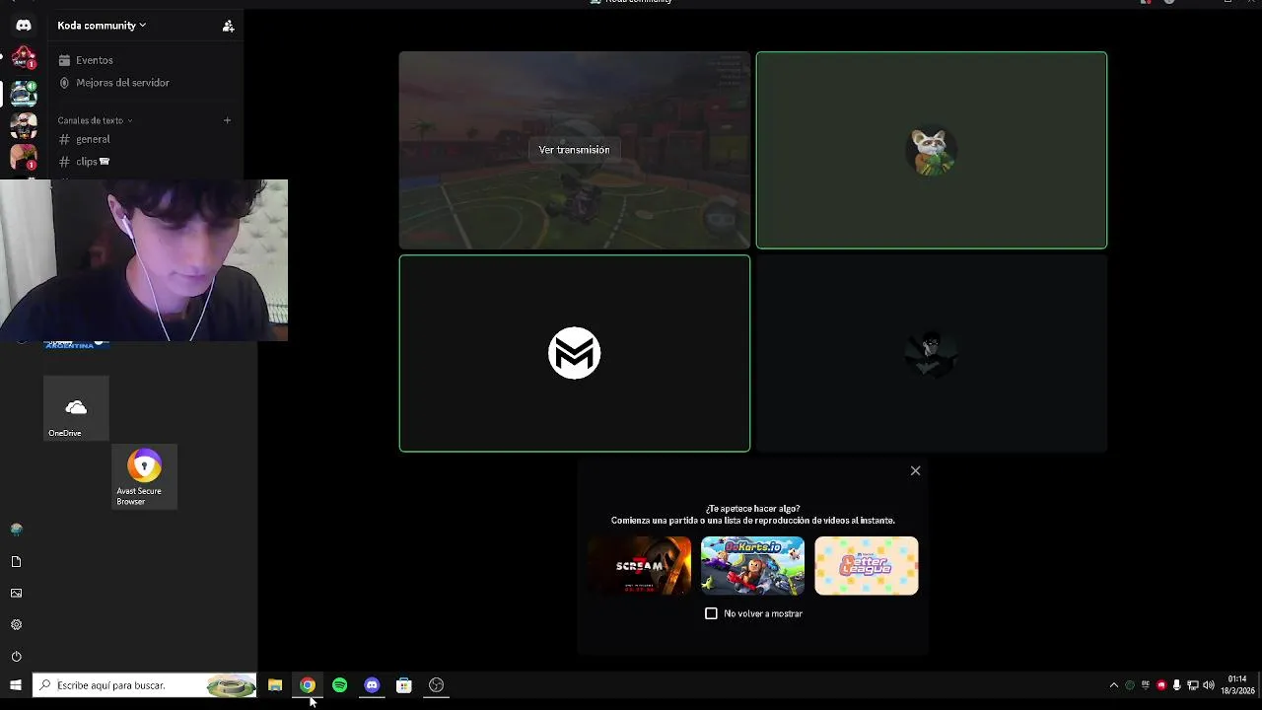1262x710 pixels.
Task: Collapse the Canales de texto category
Action: click(95, 120)
